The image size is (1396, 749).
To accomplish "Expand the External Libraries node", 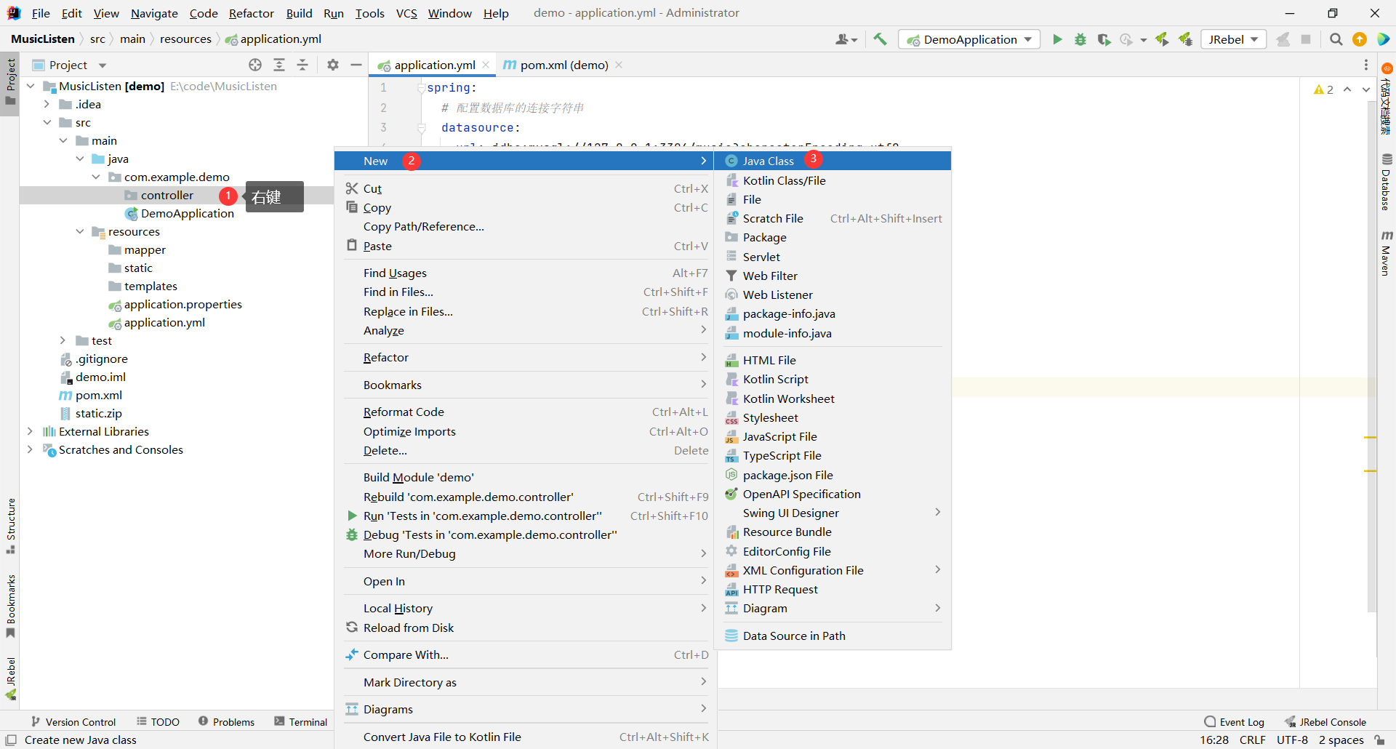I will click(31, 431).
